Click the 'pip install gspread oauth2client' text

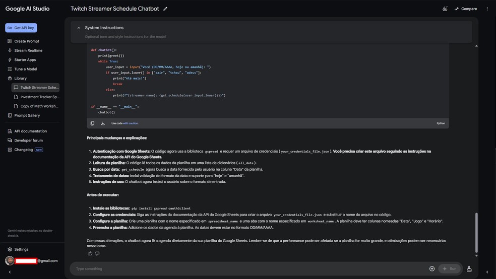pos(161,208)
